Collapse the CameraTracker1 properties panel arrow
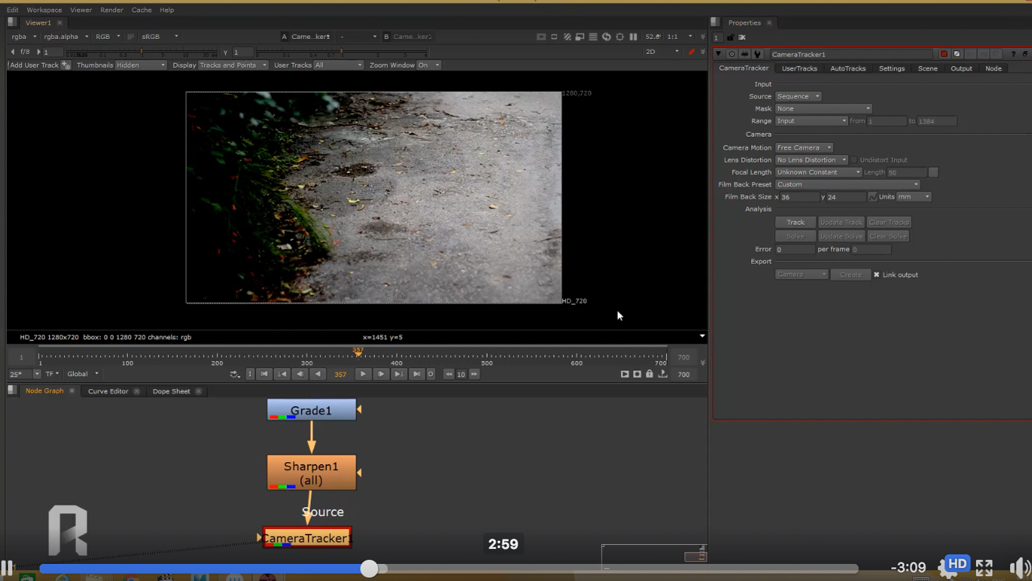The image size is (1032, 581). click(719, 54)
